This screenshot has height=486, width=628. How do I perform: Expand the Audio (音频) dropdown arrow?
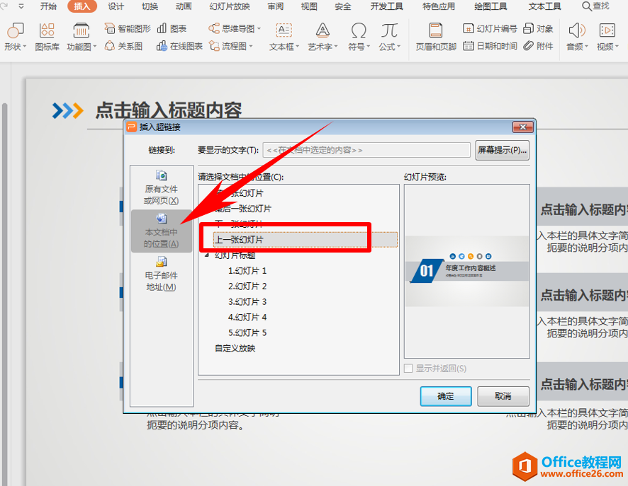(586, 47)
